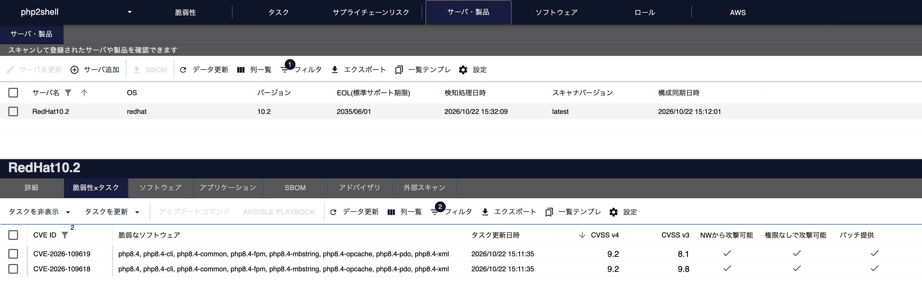Screen dimensions: 922x296
Task: Open the AWS menu
Action: pos(738,12)
